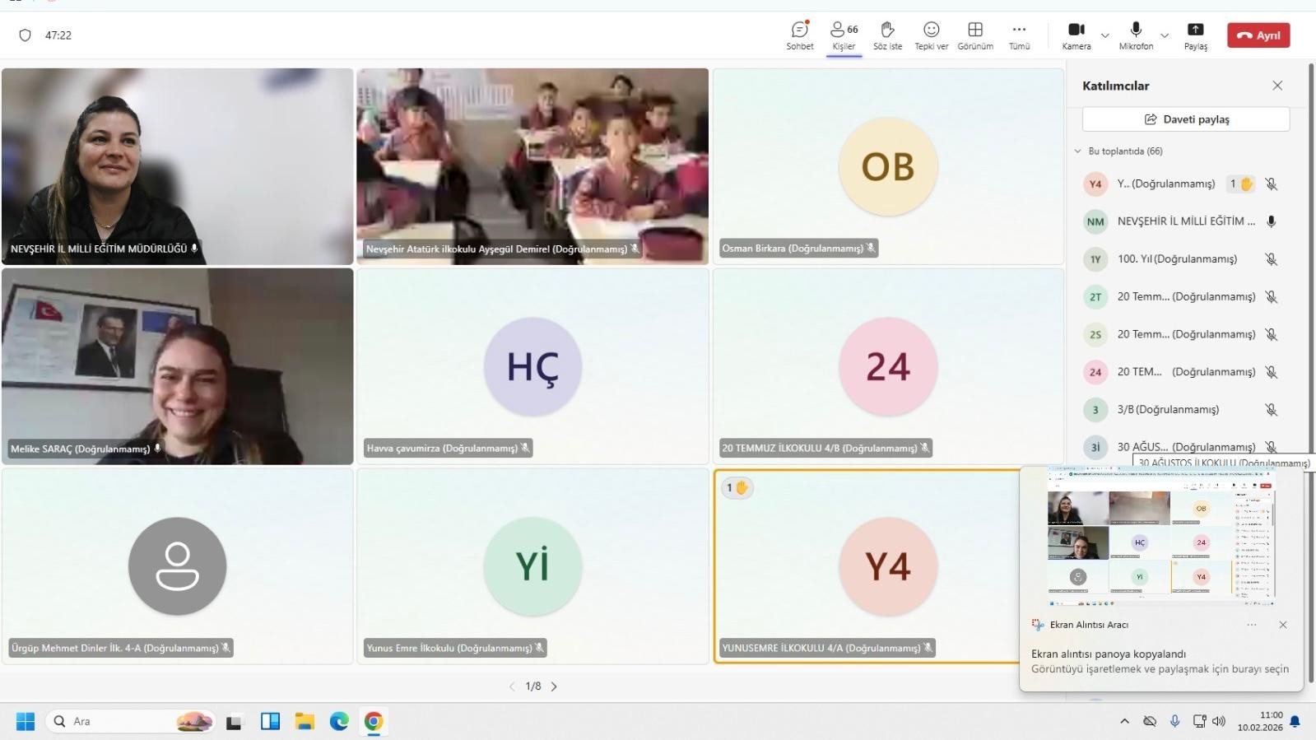Image resolution: width=1316 pixels, height=740 pixels.
Task: Raise hand with Söz iste
Action: (x=887, y=35)
